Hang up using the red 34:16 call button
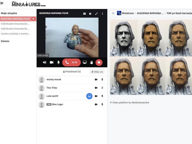192x144 pixels. click(71, 62)
